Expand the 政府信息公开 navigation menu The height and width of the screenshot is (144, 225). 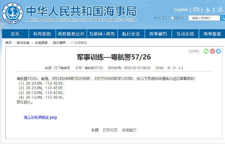[x=71, y=34]
